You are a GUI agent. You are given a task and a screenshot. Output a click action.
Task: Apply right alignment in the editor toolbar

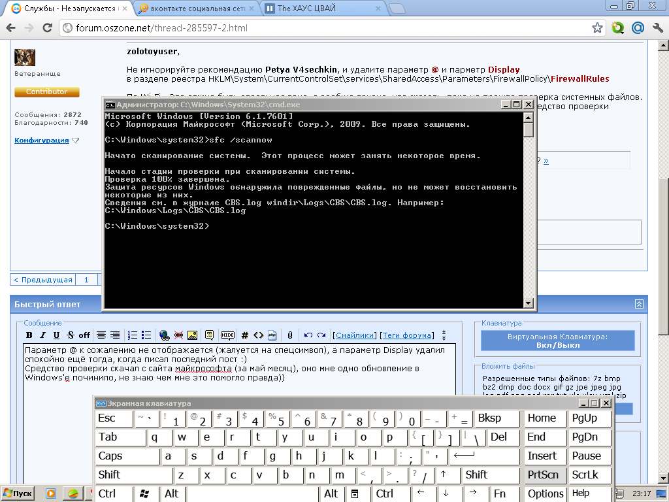click(115, 335)
